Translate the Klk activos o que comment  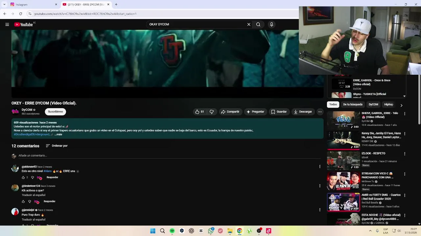point(34,195)
